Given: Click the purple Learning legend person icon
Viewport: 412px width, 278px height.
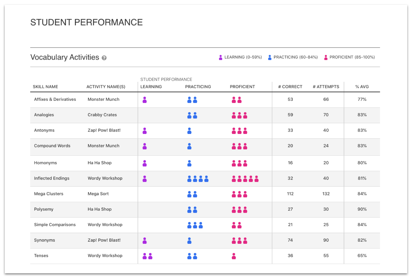Looking at the screenshot, I should click(x=221, y=57).
